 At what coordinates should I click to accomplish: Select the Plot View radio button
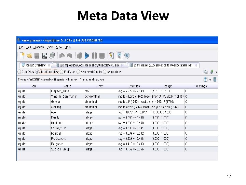(61, 72)
